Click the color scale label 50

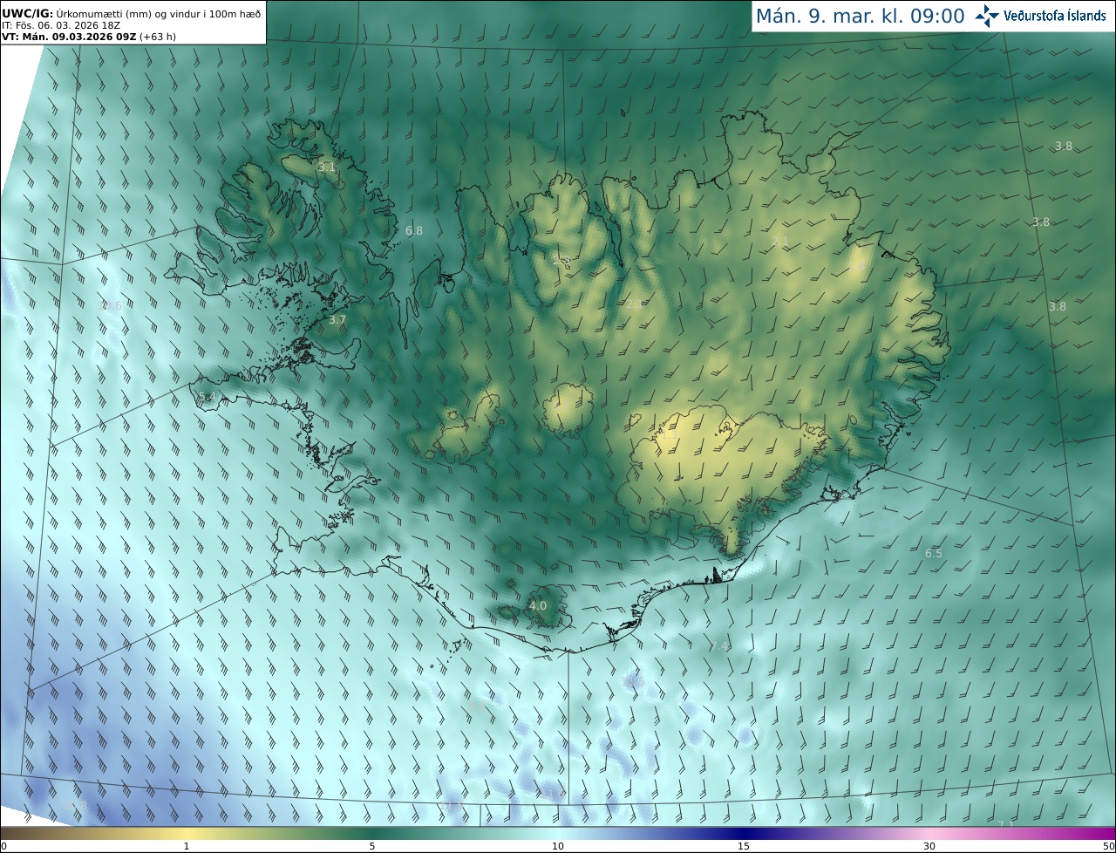1108,847
